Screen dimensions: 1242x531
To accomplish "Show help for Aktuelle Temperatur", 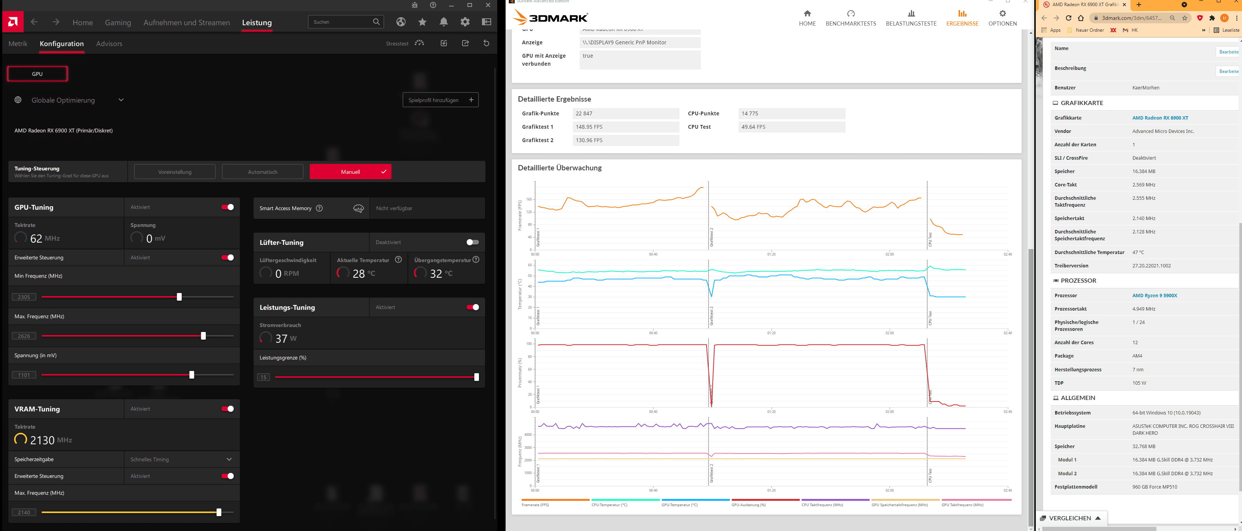I will pyautogui.click(x=398, y=259).
